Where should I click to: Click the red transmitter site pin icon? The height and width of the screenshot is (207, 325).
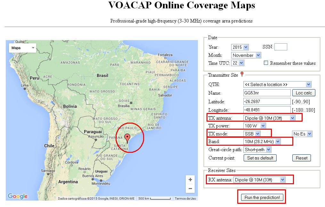click(x=242, y=74)
